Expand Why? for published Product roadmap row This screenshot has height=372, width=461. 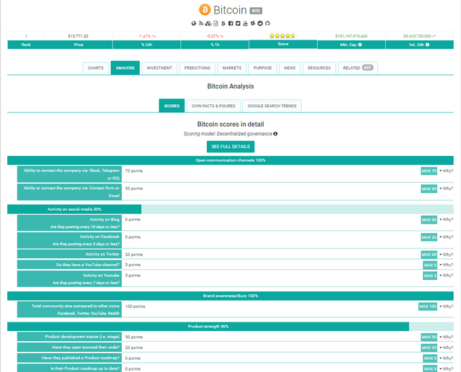(447, 358)
